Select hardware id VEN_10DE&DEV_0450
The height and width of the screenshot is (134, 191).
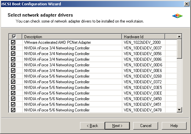pos(143,99)
